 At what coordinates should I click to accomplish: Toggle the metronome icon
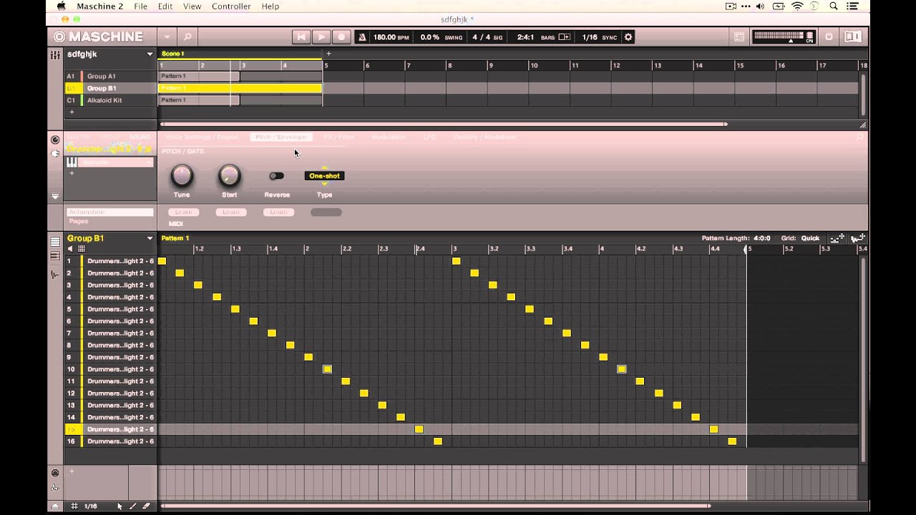click(362, 36)
